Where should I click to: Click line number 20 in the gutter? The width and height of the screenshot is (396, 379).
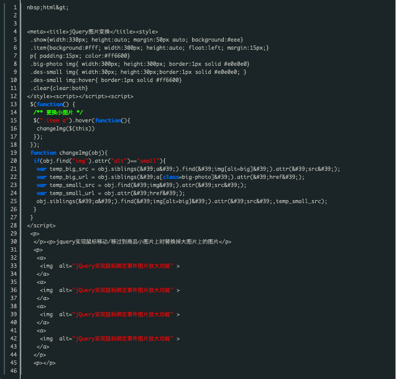14,161
